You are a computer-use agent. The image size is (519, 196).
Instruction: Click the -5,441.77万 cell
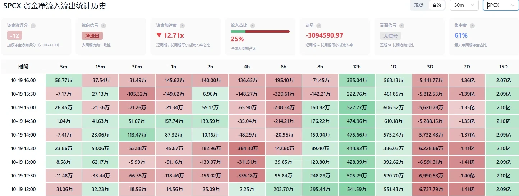pyautogui.click(x=430, y=81)
